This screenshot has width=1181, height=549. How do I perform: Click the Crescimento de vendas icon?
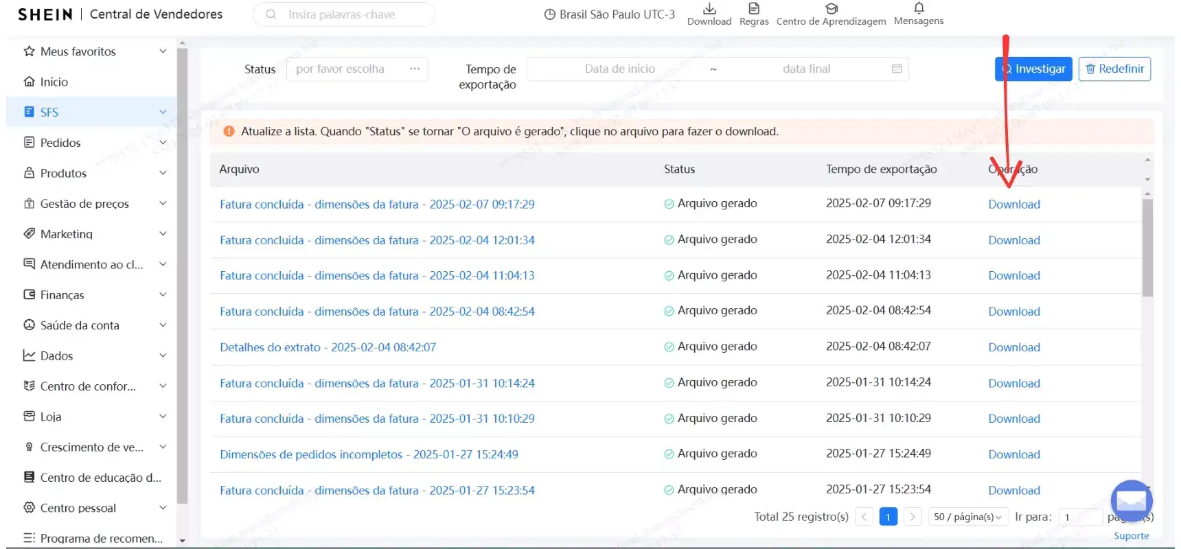coord(29,447)
